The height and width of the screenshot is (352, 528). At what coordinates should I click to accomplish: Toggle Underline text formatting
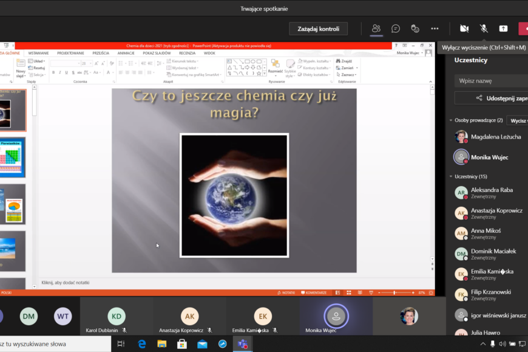click(66, 72)
